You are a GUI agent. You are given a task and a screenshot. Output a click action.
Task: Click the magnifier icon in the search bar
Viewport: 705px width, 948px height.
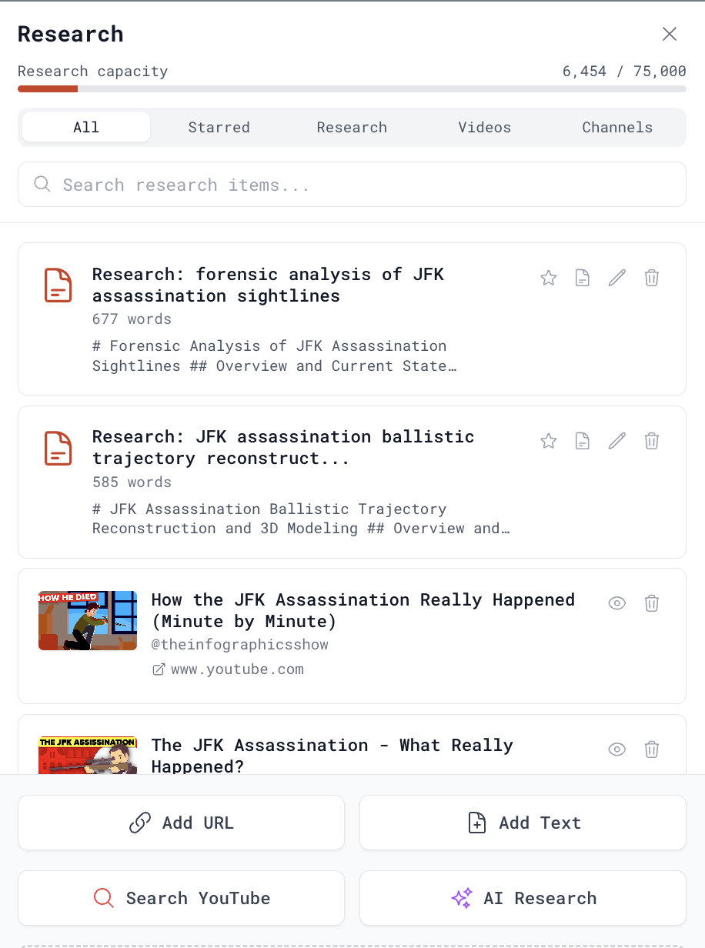(x=42, y=184)
